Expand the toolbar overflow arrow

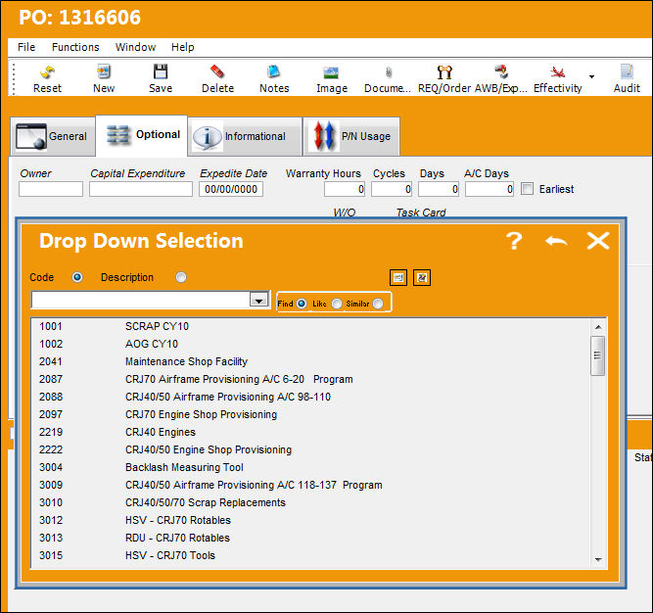pos(591,76)
